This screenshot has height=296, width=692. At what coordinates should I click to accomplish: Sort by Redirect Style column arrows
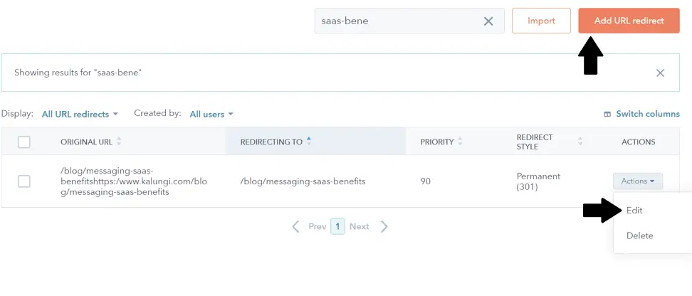580,142
